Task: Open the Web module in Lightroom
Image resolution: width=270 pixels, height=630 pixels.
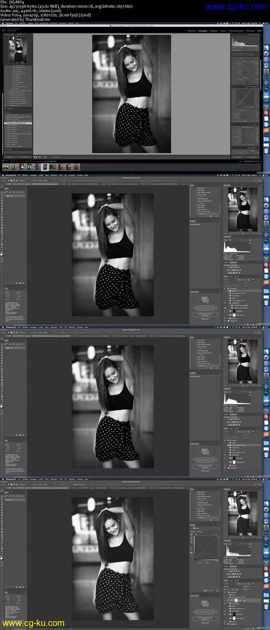Action: pos(259,31)
